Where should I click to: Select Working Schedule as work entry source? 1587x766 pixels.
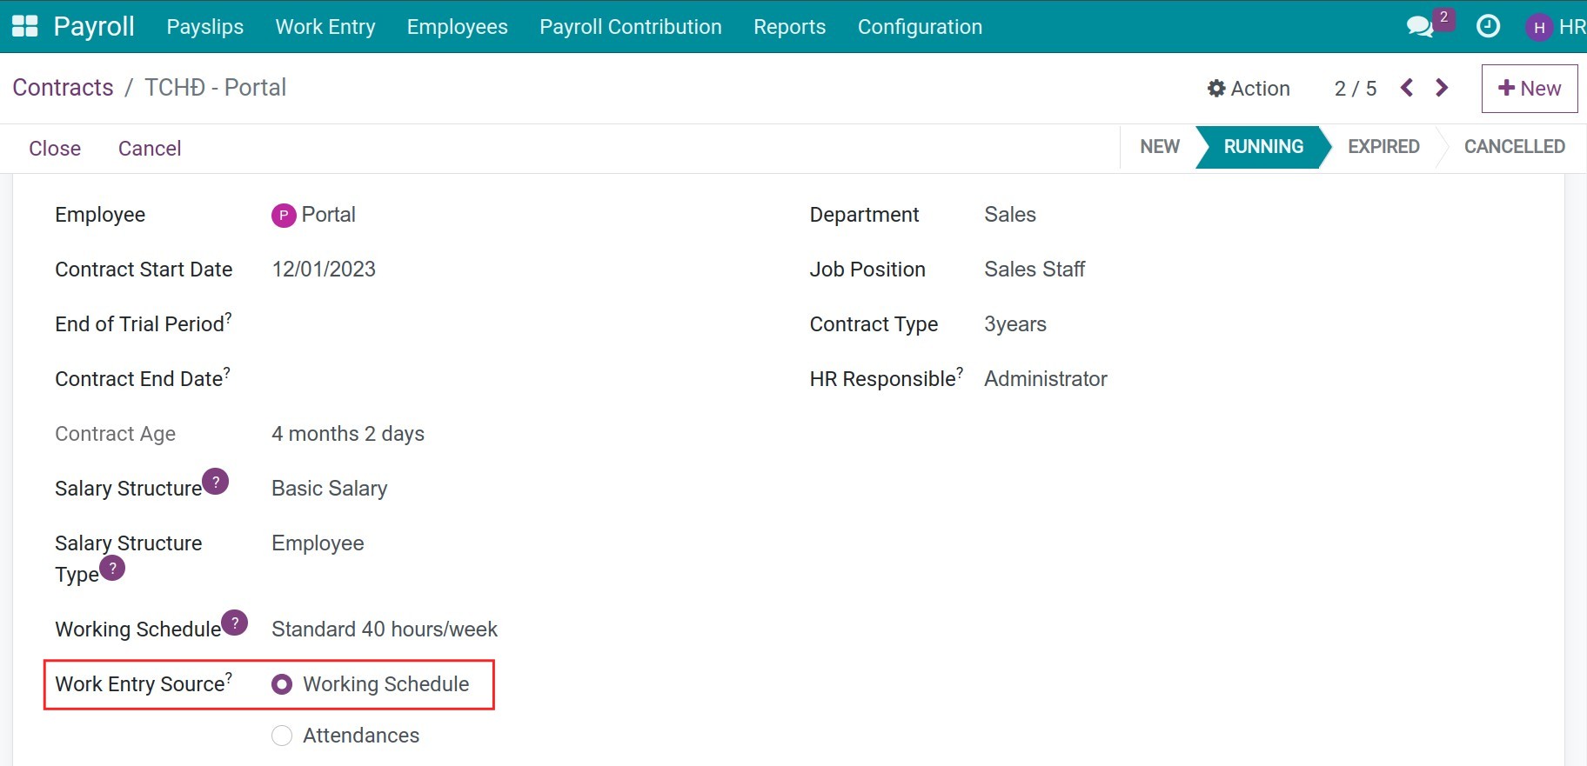point(282,685)
